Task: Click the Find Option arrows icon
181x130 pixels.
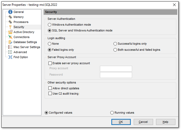Action: click(10, 57)
